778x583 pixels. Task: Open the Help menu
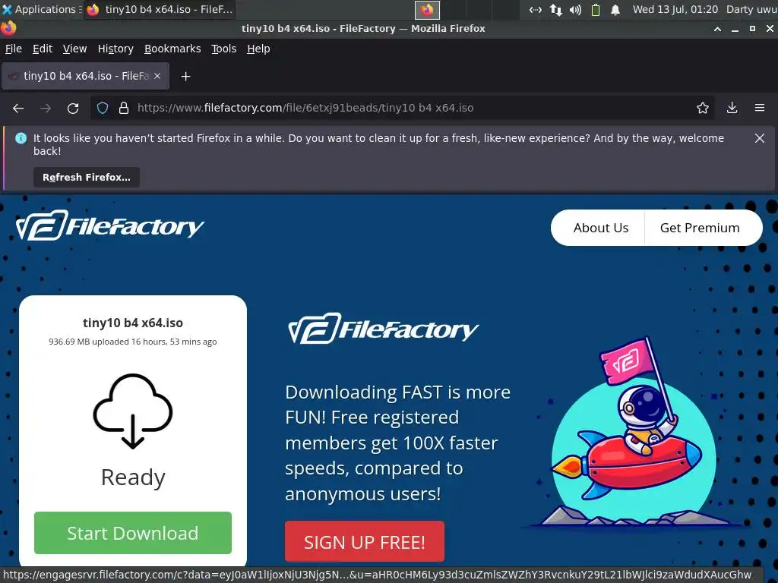coord(258,49)
